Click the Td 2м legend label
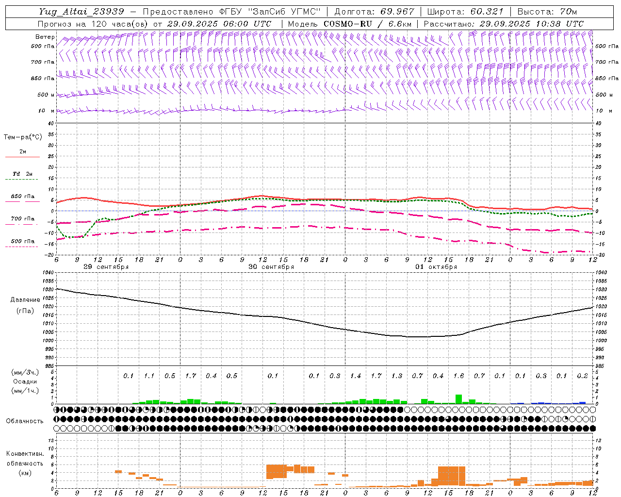Screen dimensions: 621x497 (x=22, y=174)
